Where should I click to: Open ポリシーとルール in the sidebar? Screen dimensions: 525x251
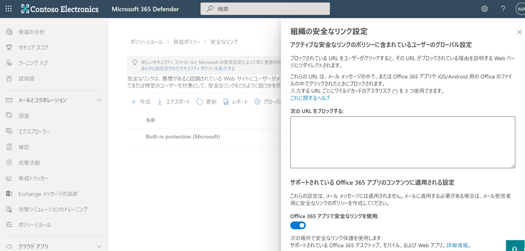[x=35, y=225]
